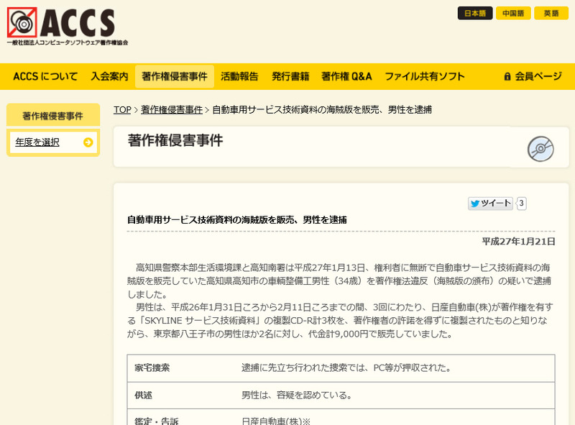Click 著作権侵害事件 breadcrumb link
Viewport: 575px width, 425px height.
[172, 110]
